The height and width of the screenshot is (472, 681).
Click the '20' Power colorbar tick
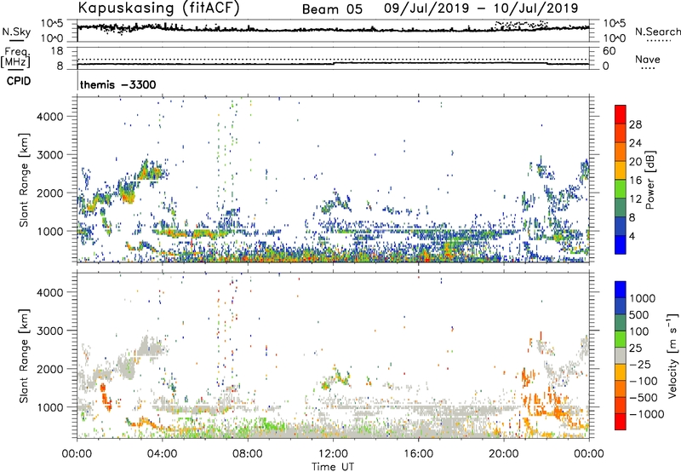[635, 162]
